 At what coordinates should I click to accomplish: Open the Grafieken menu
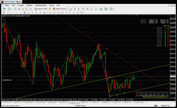pos(29,5)
